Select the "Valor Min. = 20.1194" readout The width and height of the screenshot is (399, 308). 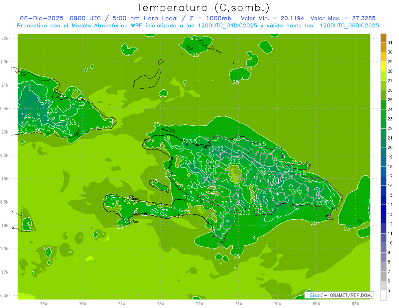tap(272, 18)
